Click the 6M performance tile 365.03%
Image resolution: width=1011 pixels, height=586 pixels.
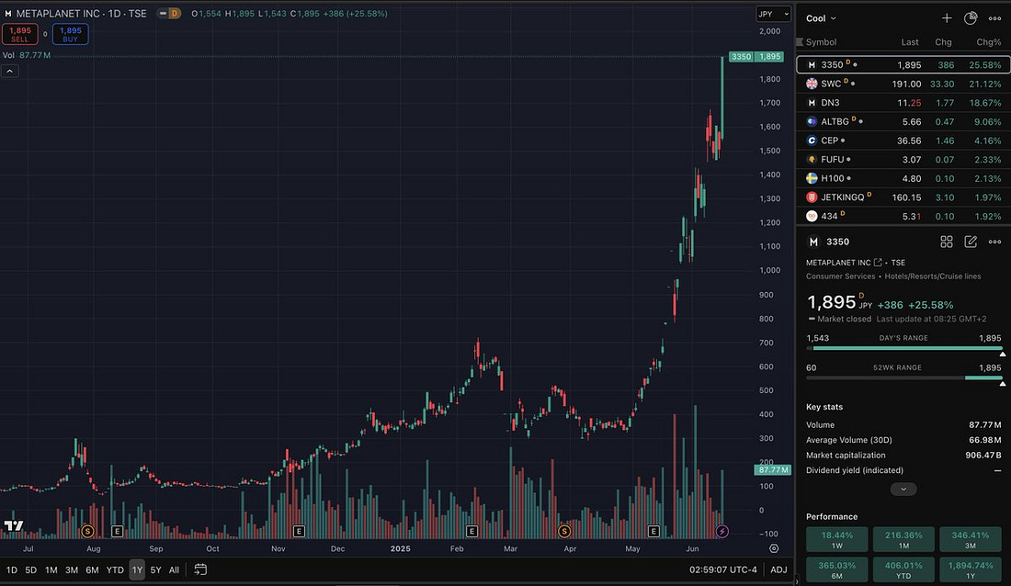tap(837, 569)
